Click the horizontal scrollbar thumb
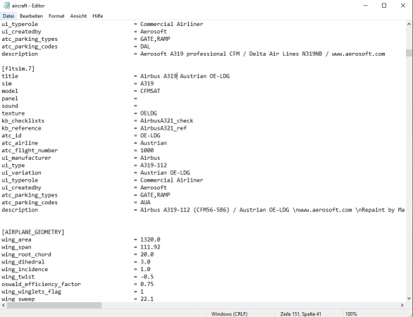This screenshot has height=317, width=413. pyautogui.click(x=54, y=306)
